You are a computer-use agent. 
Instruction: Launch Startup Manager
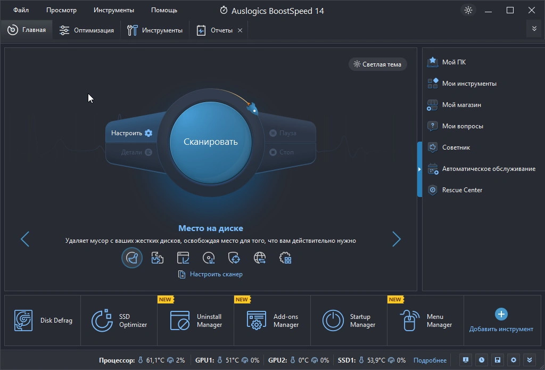(x=349, y=320)
